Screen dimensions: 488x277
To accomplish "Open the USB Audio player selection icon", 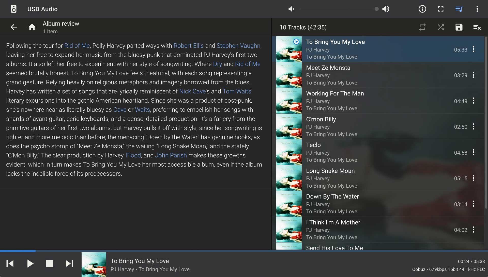I will pos(14,9).
